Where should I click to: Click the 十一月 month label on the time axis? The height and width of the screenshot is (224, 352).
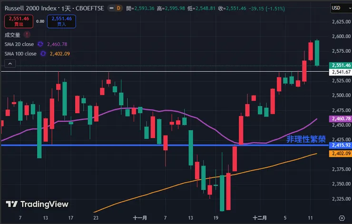click(x=140, y=218)
